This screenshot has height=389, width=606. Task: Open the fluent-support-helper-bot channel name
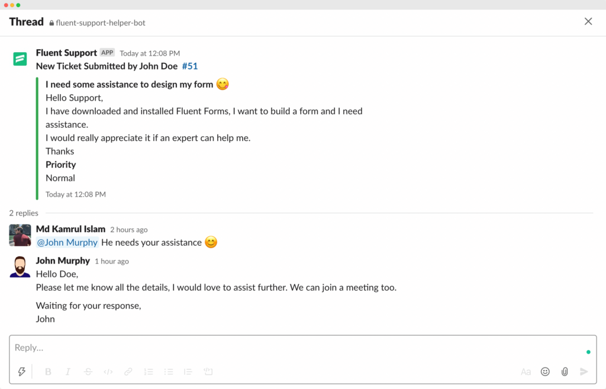tap(101, 23)
